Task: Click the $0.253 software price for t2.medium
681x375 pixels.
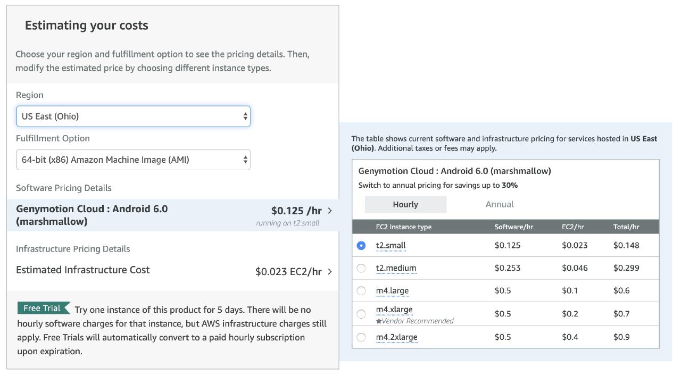Action: click(x=508, y=268)
